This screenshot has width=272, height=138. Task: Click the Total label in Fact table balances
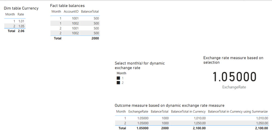pos(58,38)
